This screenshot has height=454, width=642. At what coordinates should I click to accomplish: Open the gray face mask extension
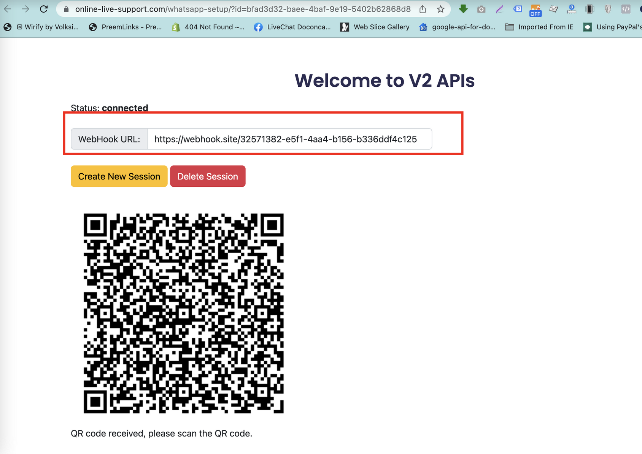(608, 9)
